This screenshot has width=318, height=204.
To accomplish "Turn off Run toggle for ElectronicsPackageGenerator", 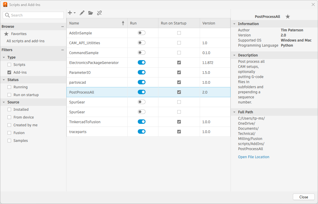I will tap(142, 63).
